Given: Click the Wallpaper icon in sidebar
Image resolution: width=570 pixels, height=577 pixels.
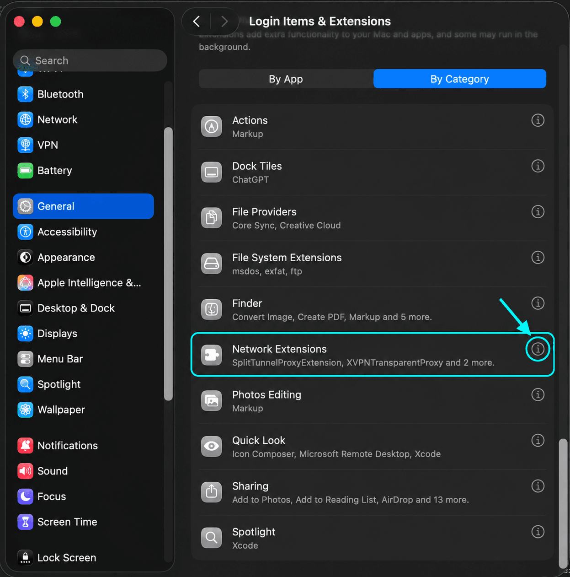Looking at the screenshot, I should tap(26, 410).
